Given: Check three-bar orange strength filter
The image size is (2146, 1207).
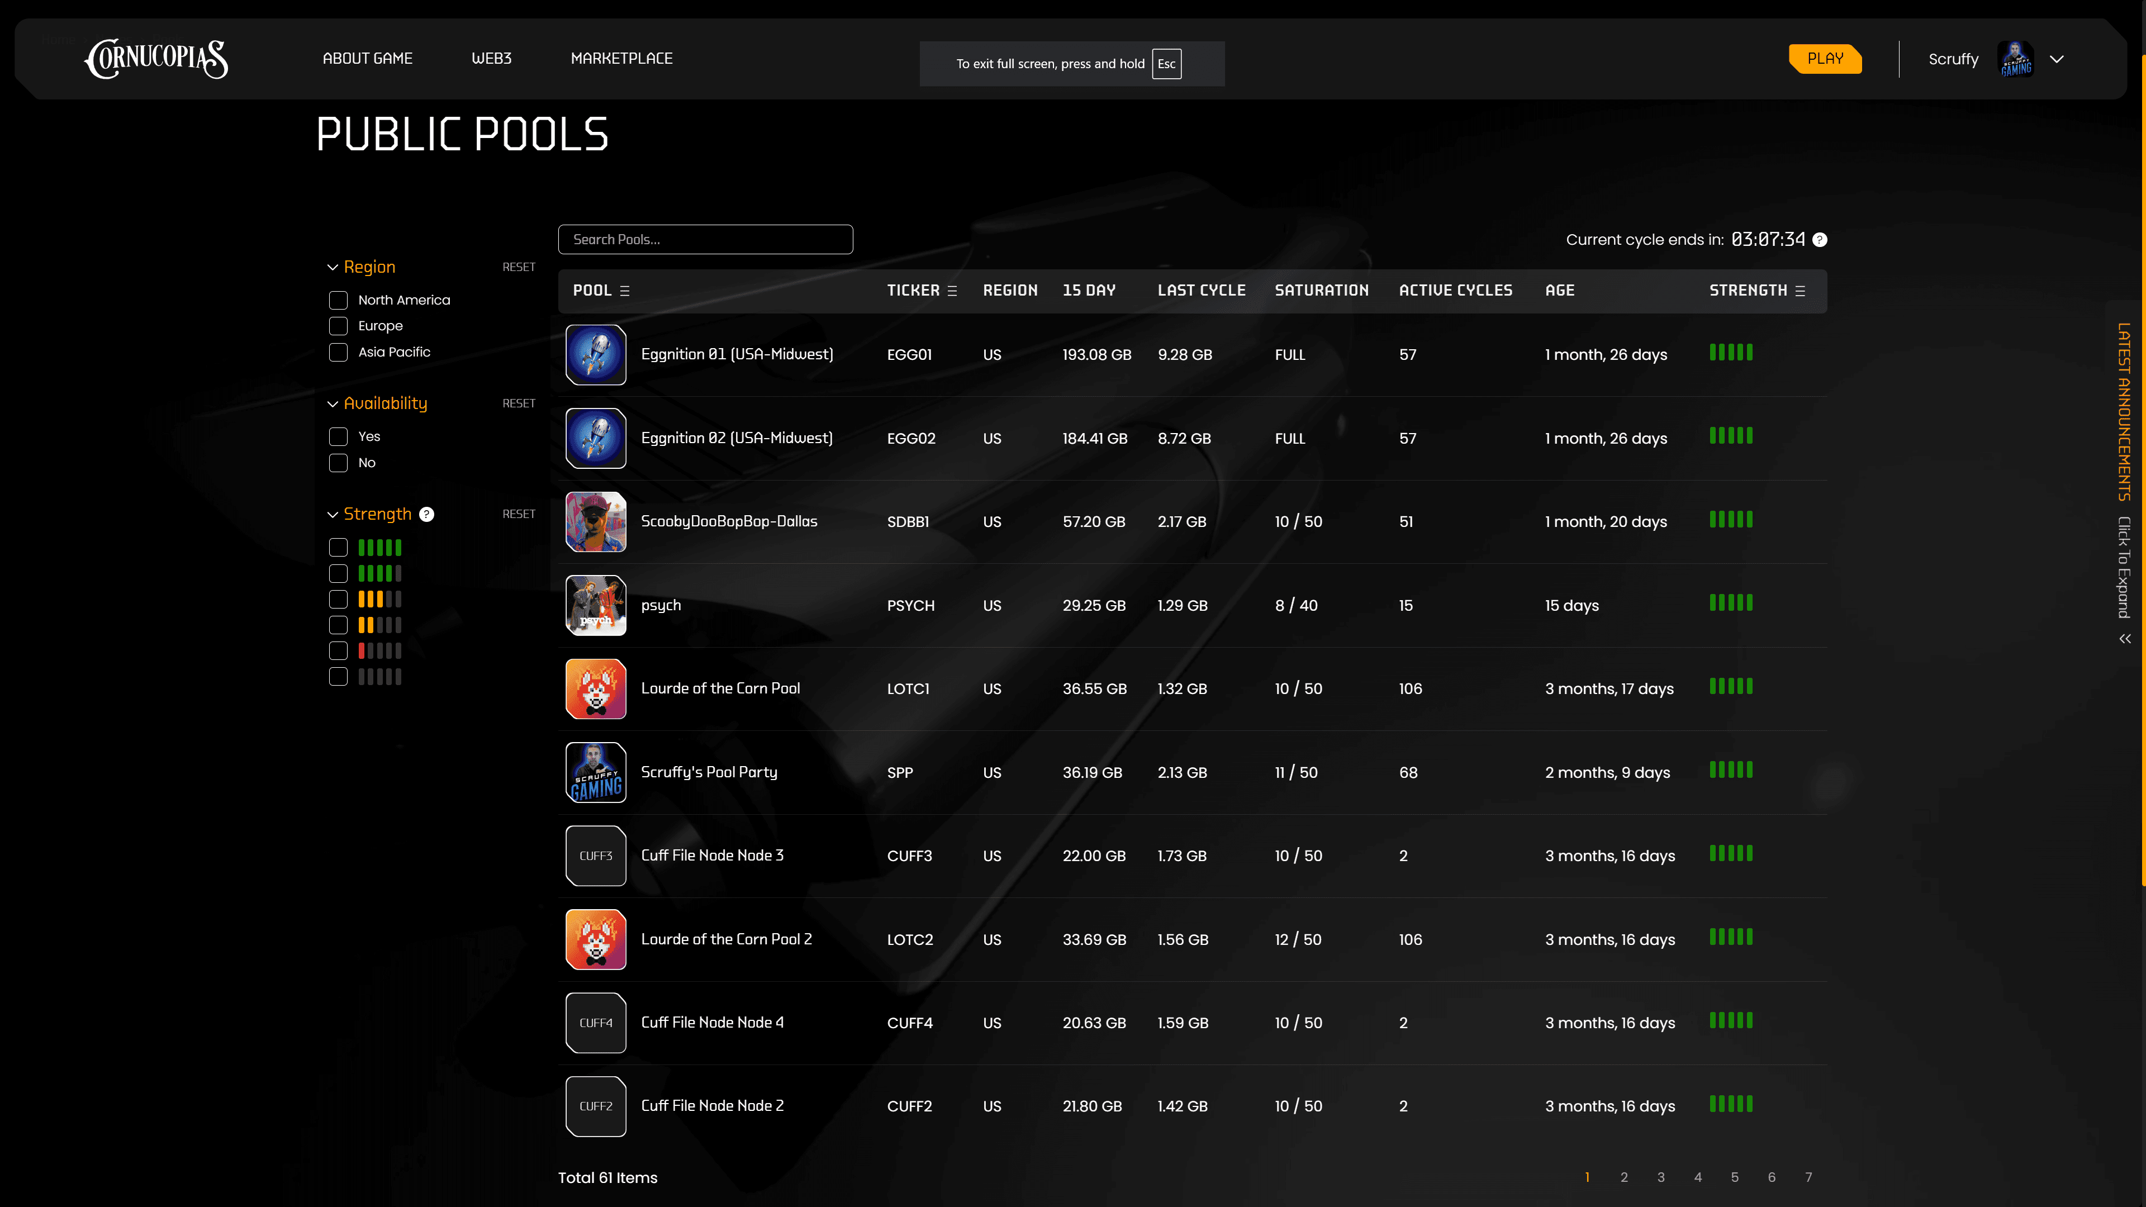Looking at the screenshot, I should [338, 599].
